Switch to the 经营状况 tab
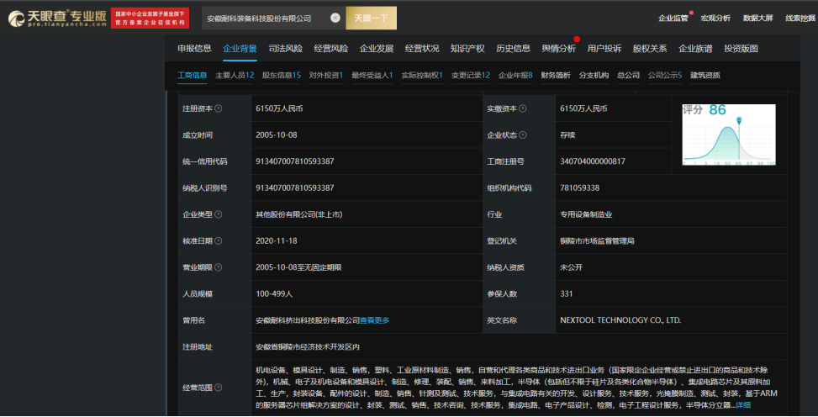818x417 pixels. (422, 49)
